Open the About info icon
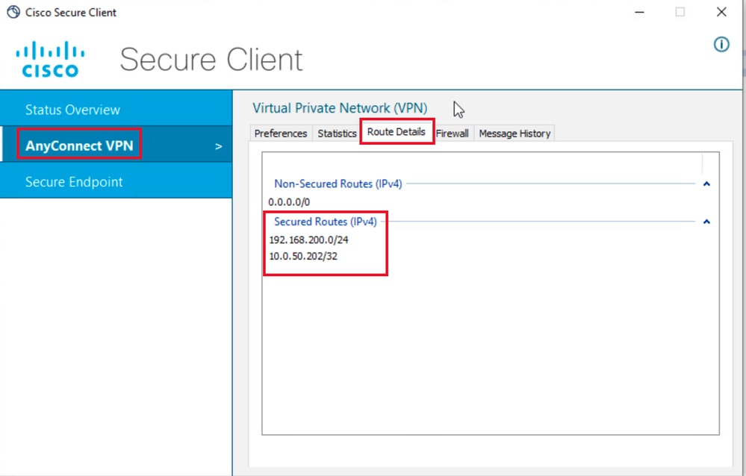 pyautogui.click(x=721, y=45)
